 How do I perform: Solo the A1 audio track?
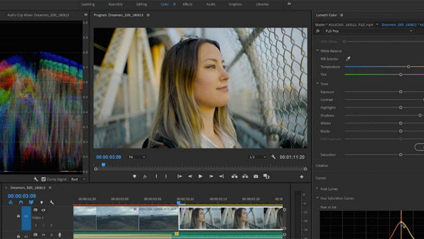click(51, 235)
